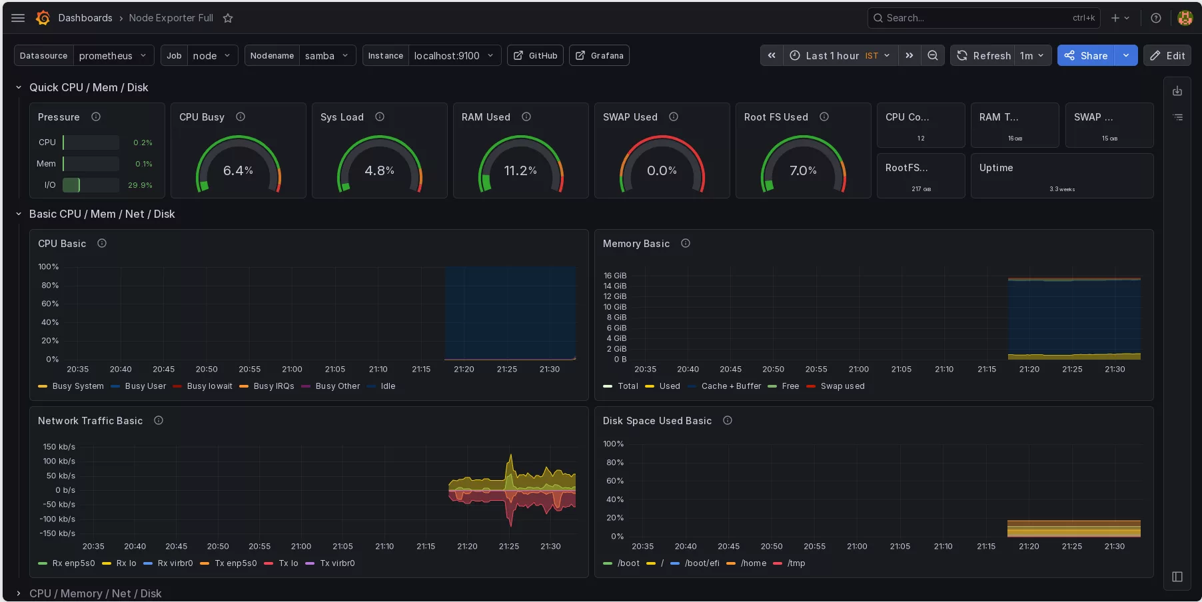Click the Grafana link button
1202x602 pixels.
(599, 55)
